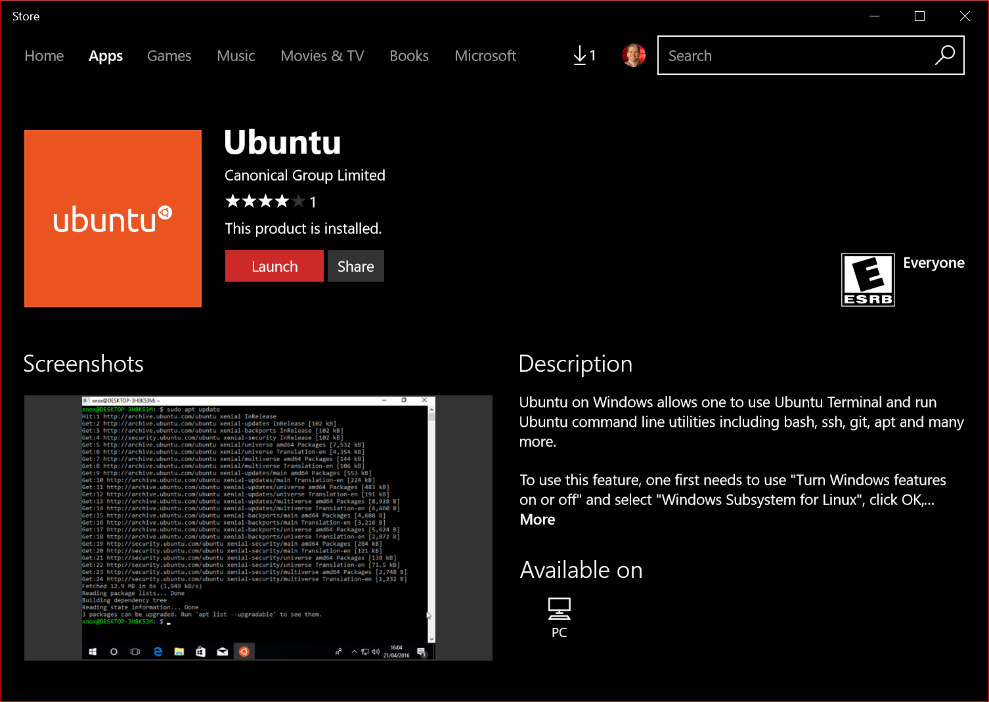Screen dimensions: 989x702
Task: Click the star rating row
Action: coord(265,201)
